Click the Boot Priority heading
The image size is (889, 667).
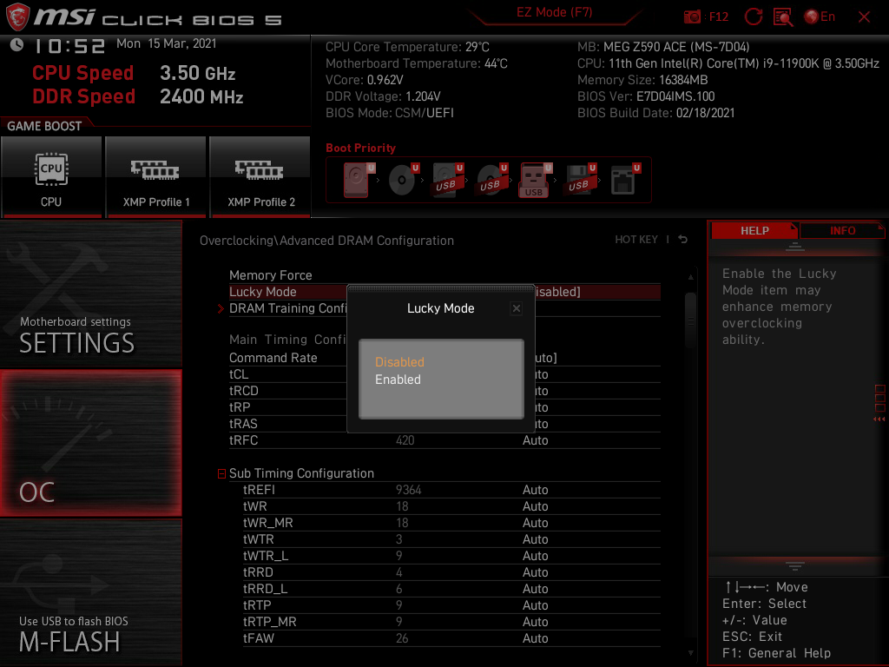[360, 148]
